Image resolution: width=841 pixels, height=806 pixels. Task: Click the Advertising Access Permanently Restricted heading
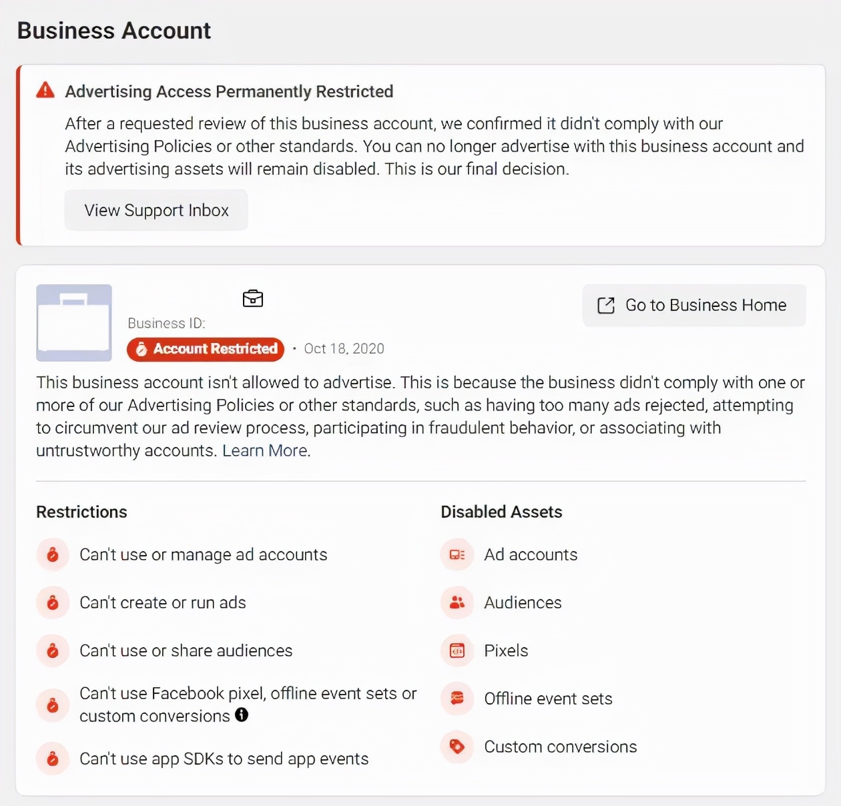tap(229, 91)
